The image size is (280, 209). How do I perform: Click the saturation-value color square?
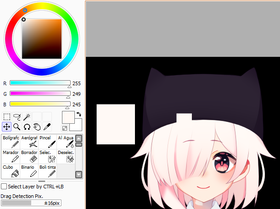42,39
